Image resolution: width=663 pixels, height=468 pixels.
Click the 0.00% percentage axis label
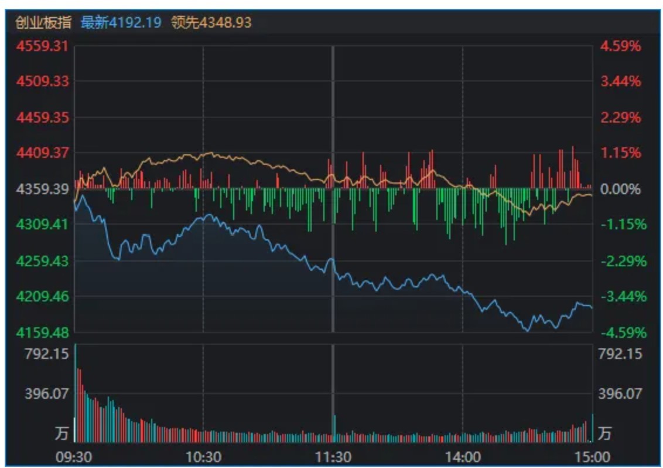620,189
